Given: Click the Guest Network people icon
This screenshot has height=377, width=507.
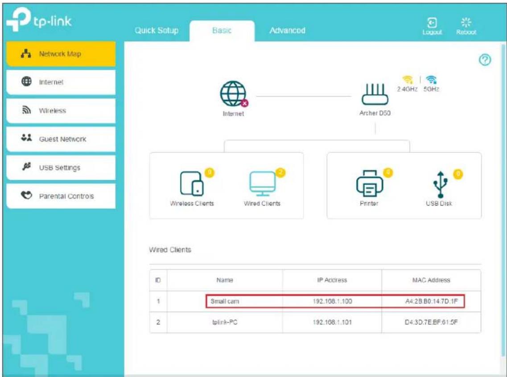Looking at the screenshot, I should click(x=26, y=138).
